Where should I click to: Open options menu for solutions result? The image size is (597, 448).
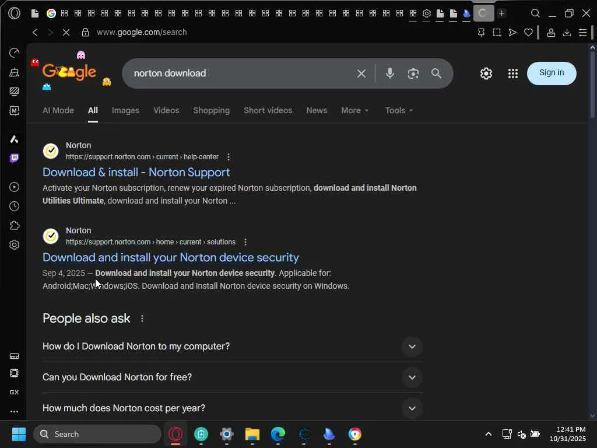(245, 242)
